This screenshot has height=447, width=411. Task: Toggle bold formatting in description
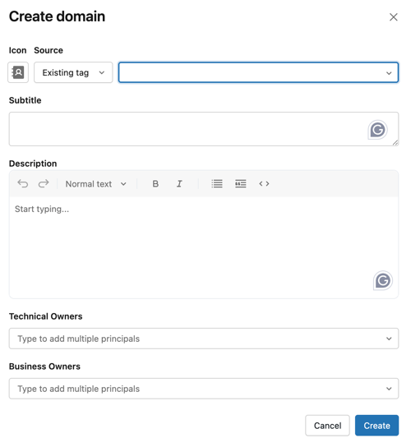coord(155,184)
